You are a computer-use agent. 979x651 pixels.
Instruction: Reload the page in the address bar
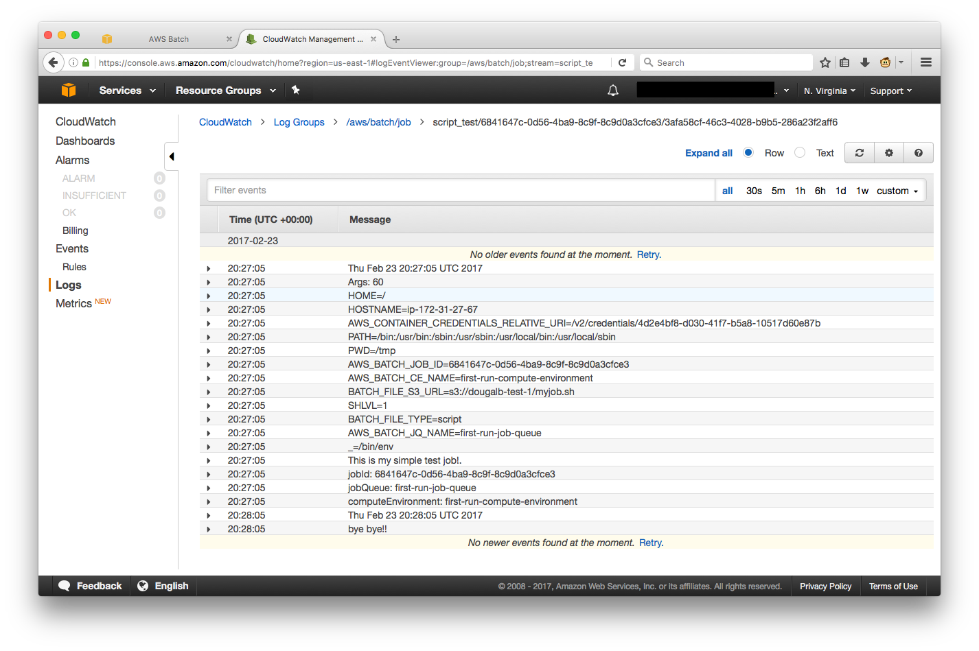(x=622, y=62)
